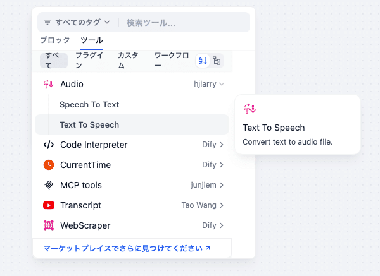Click the CurrentTime label

coord(85,165)
